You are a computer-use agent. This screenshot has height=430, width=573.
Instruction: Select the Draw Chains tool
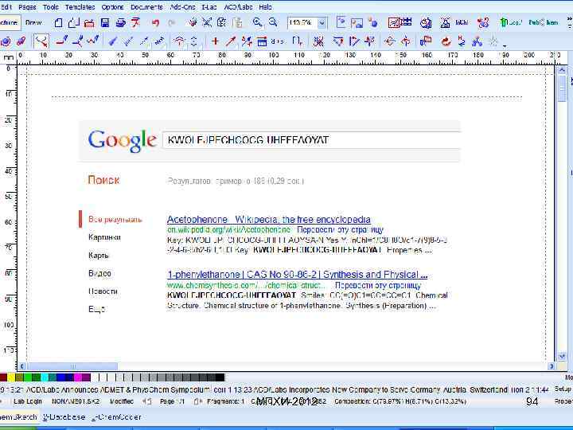93,41
